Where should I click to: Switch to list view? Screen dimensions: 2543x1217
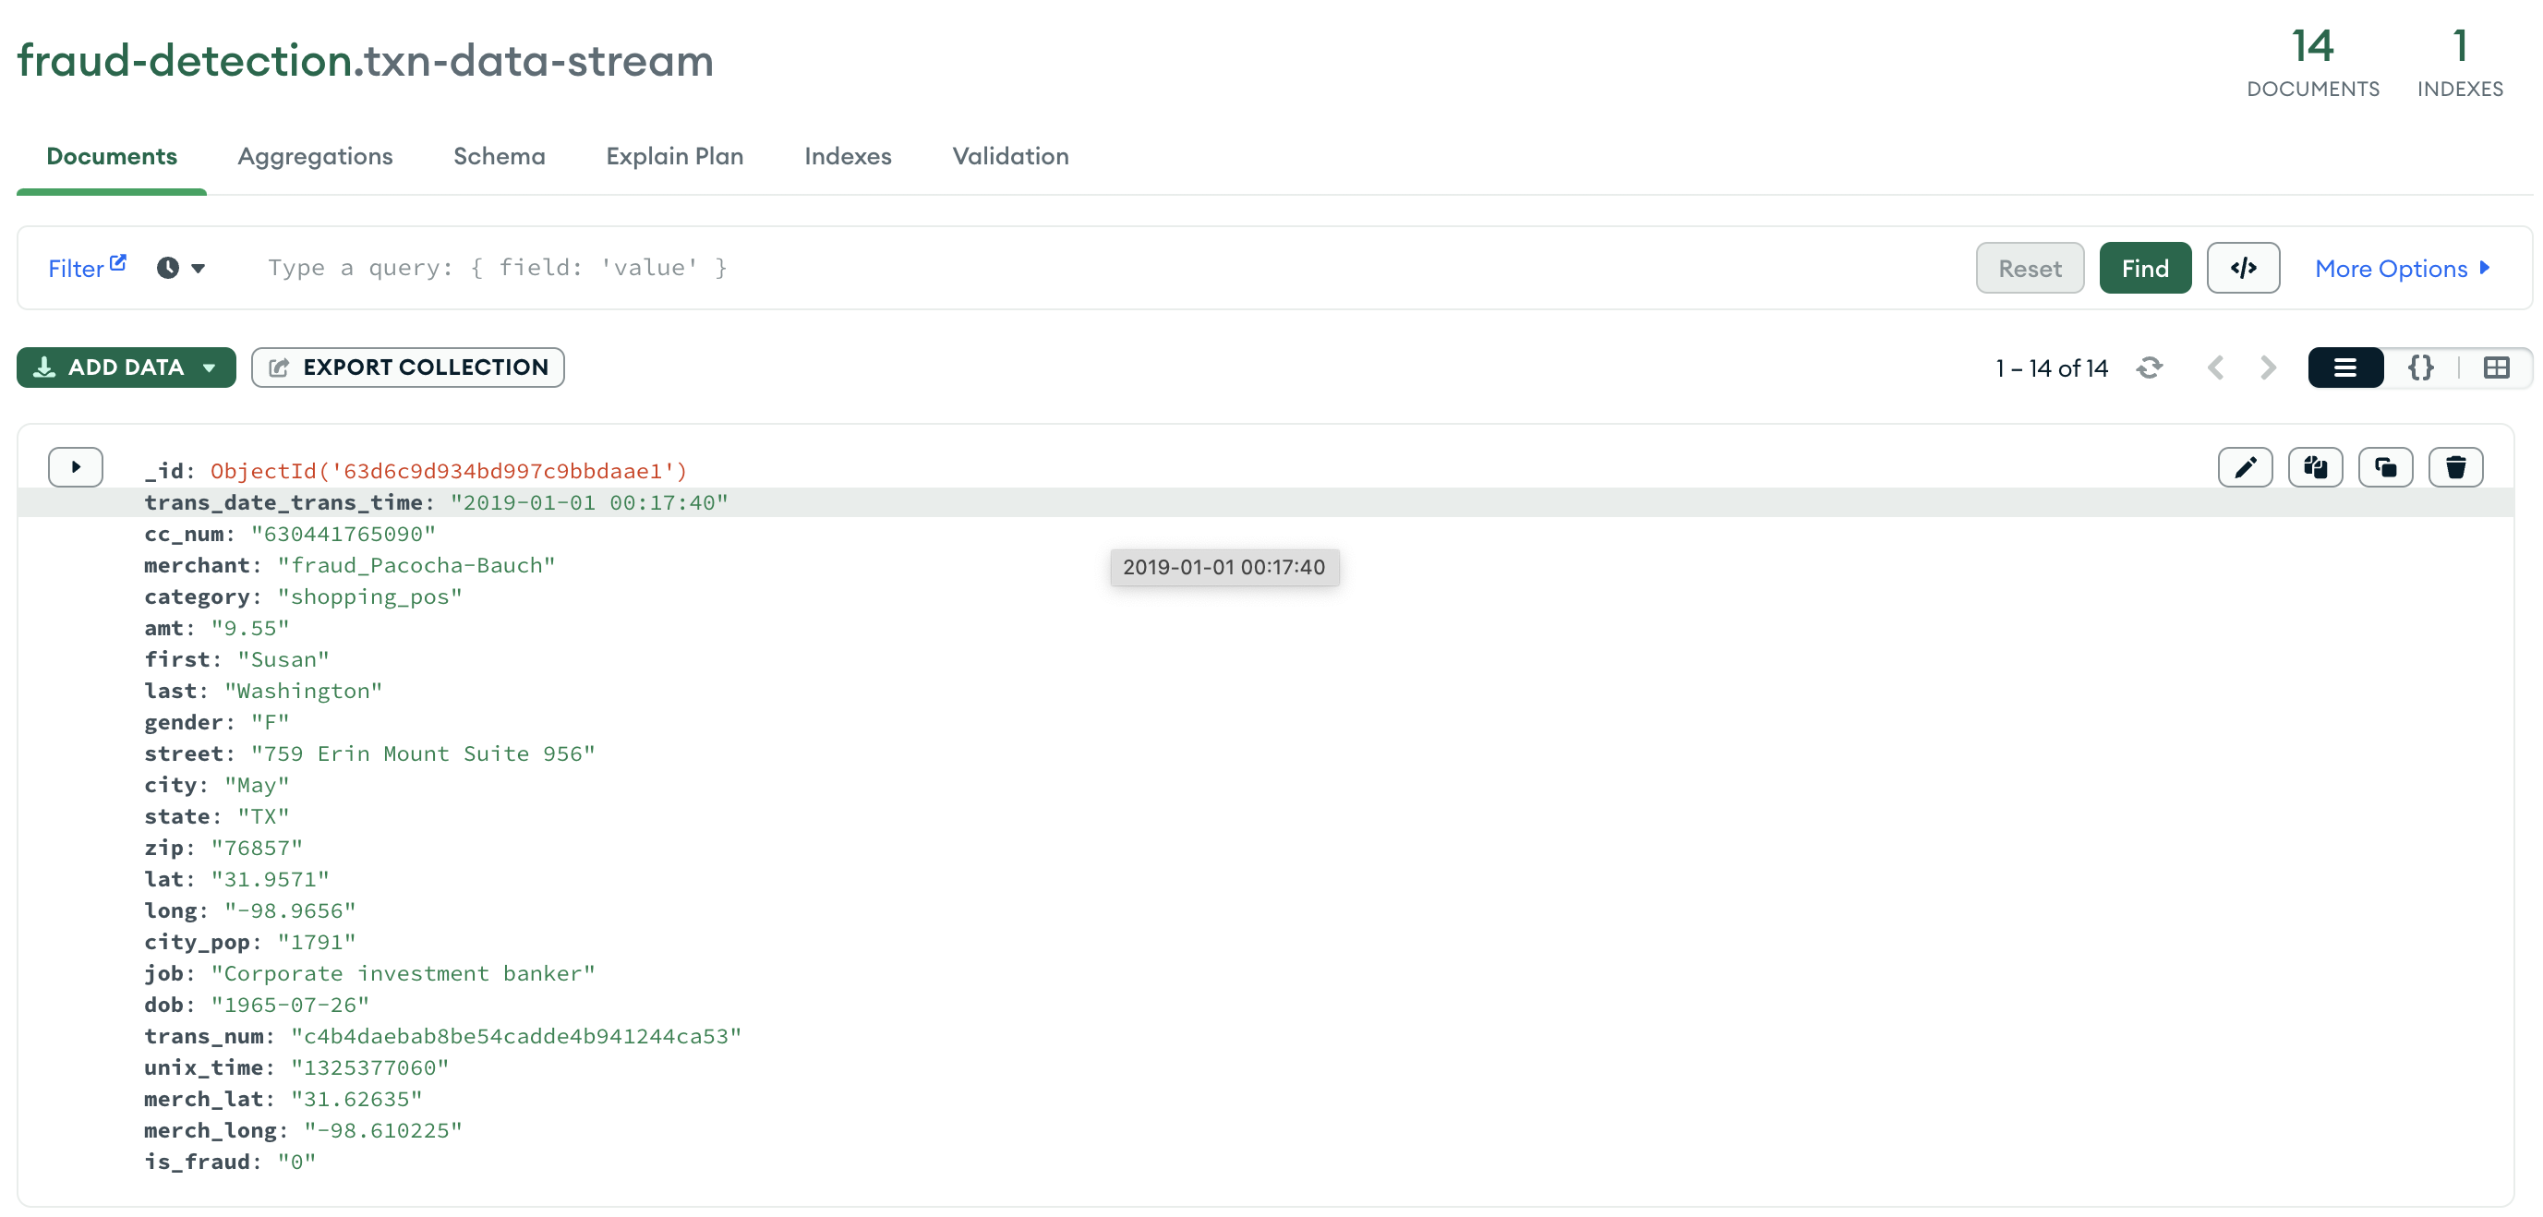pos(2344,368)
